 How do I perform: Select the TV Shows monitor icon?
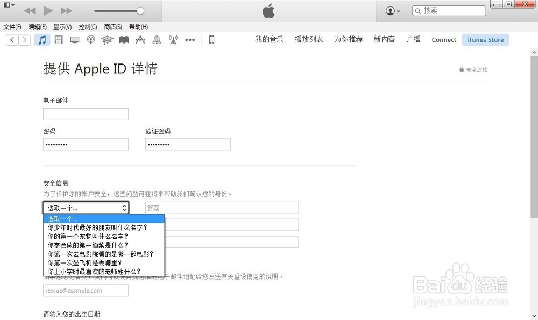tap(75, 40)
